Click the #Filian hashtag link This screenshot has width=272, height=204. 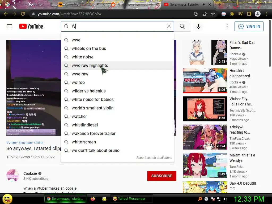click(38, 143)
